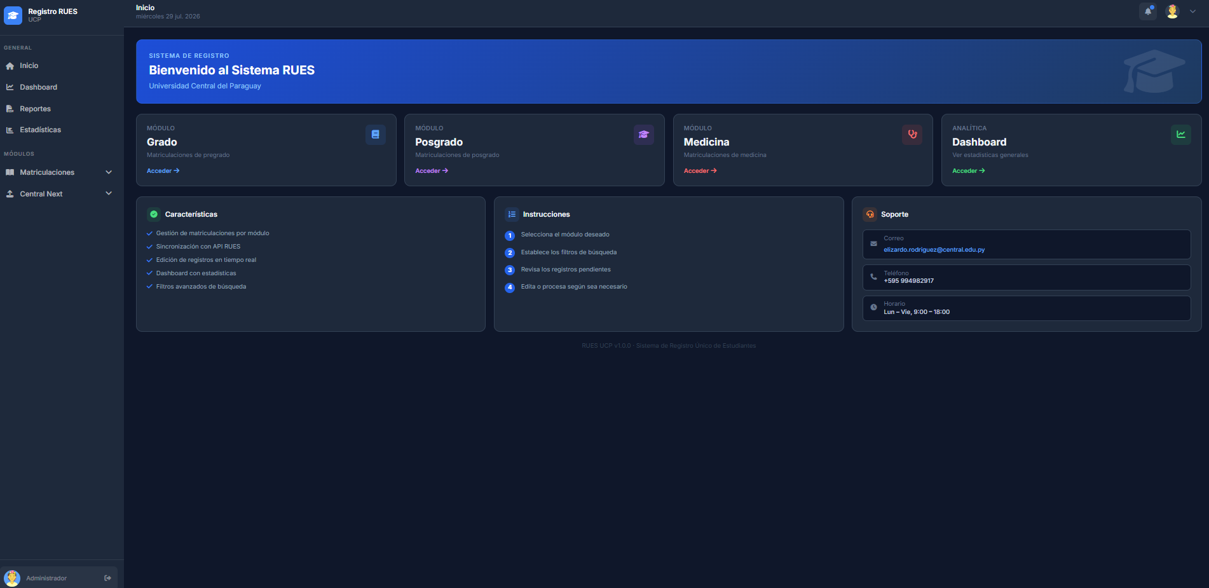Image resolution: width=1209 pixels, height=588 pixels.
Task: Click the Dashboard chart icon in sidebar
Action: (x=10, y=87)
